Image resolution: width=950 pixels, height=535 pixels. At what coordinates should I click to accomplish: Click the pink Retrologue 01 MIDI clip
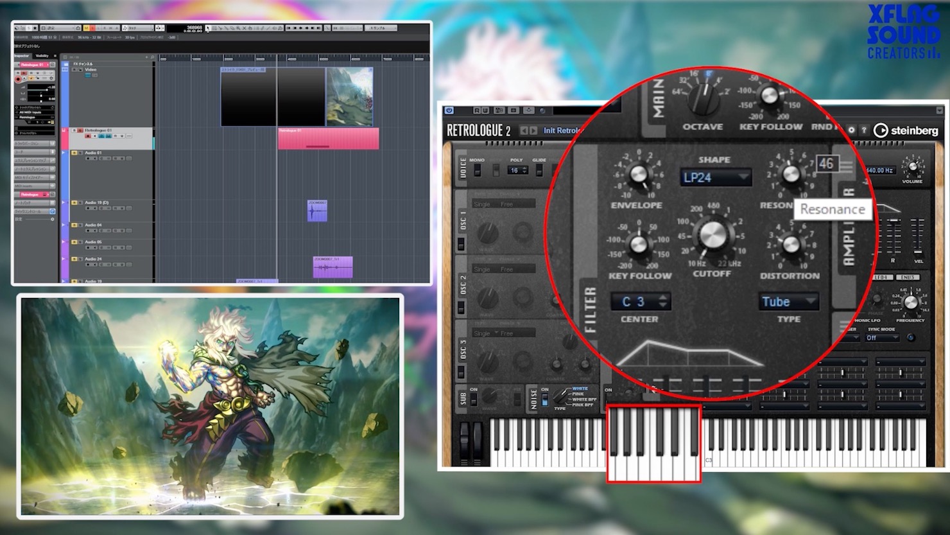pyautogui.click(x=328, y=139)
